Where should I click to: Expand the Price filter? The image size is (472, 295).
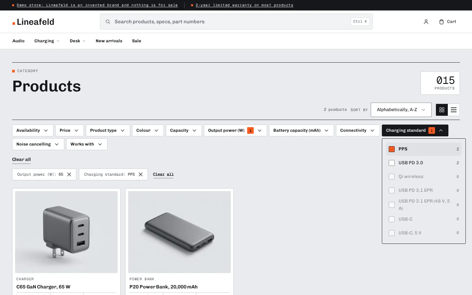pyautogui.click(x=69, y=130)
